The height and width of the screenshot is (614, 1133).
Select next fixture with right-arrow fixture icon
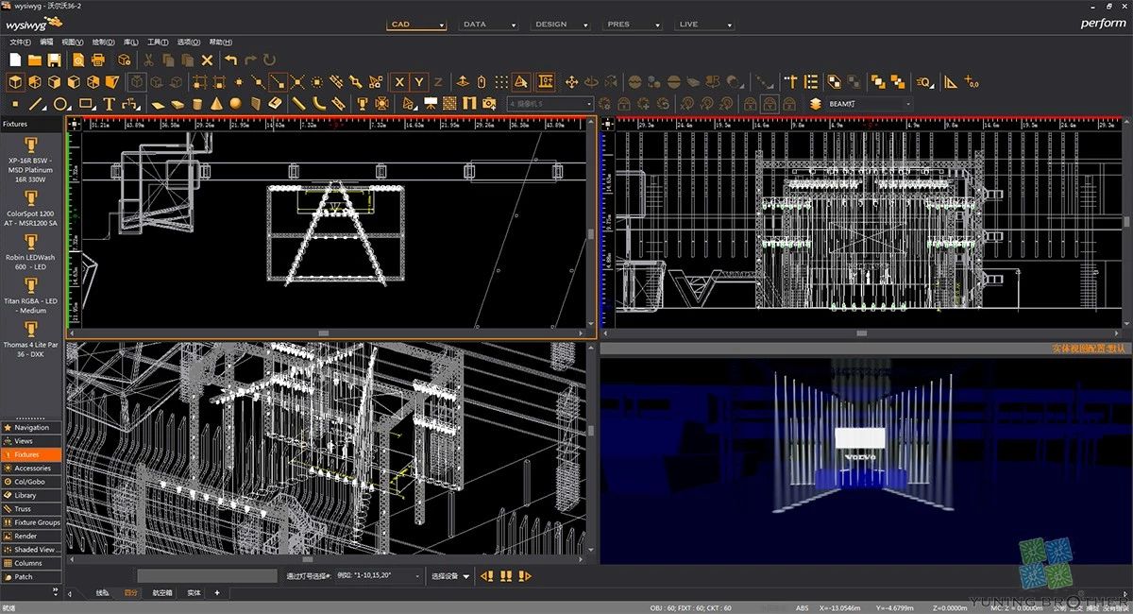coord(525,575)
